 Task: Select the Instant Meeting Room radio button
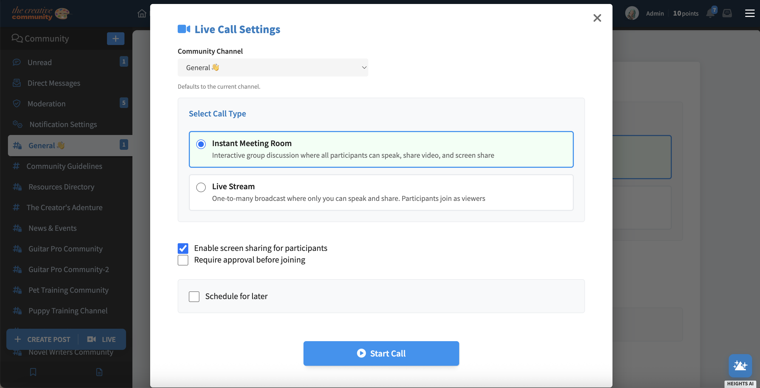[201, 144]
